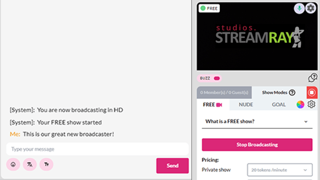This screenshot has height=180, width=320.
Task: Open the text size formatting icon
Action: [46, 164]
